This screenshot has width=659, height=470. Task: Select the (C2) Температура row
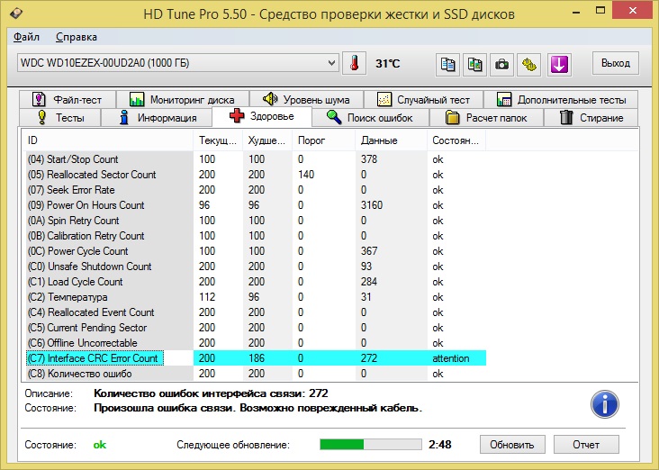tap(254, 297)
